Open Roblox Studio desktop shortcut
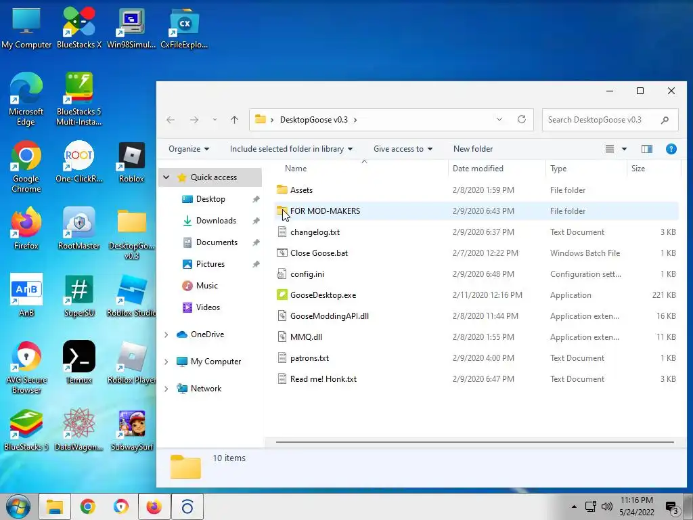 point(131,295)
